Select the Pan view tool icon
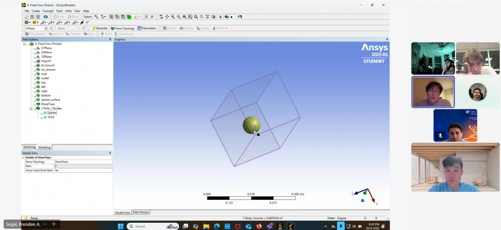This screenshot has height=230, width=501. click(167, 17)
